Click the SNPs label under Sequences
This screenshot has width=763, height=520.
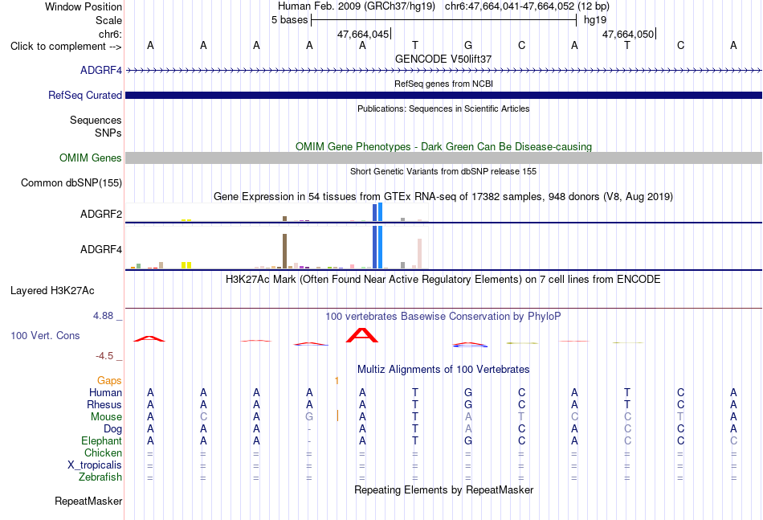[x=108, y=133]
